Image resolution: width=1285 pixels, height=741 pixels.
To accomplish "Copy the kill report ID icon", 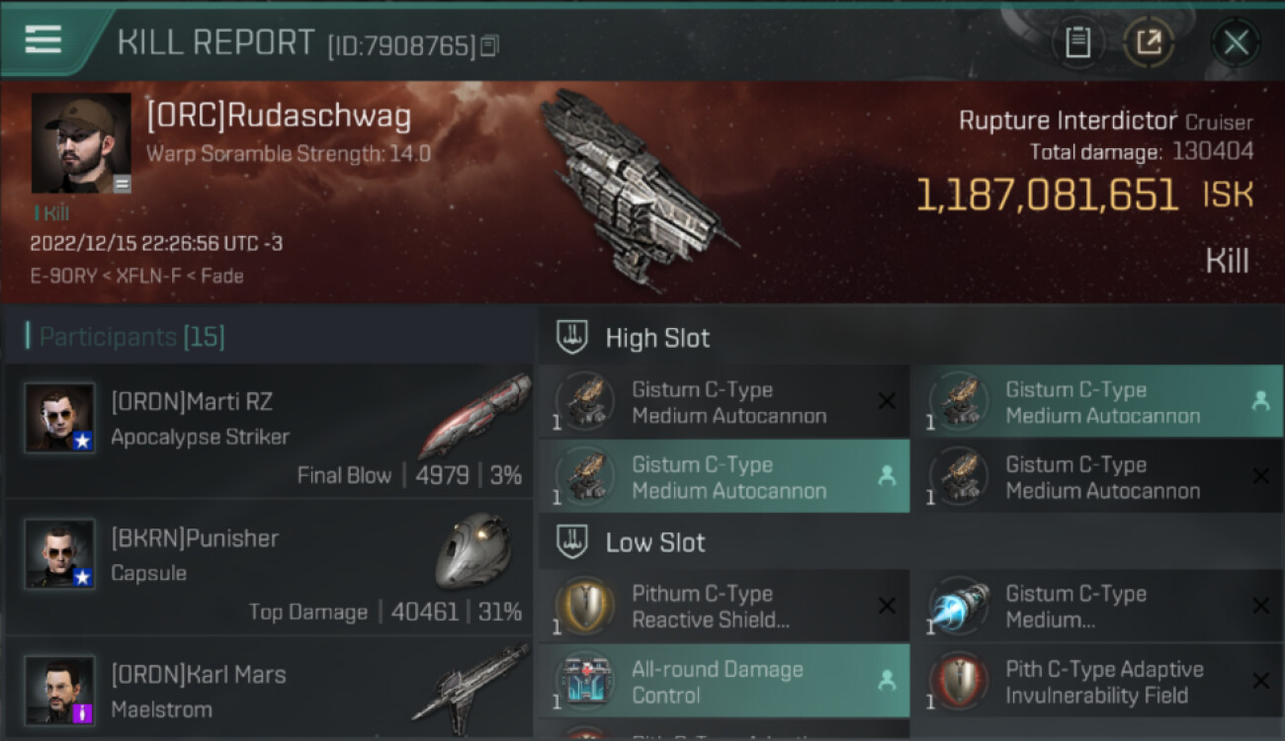I will click(x=490, y=45).
